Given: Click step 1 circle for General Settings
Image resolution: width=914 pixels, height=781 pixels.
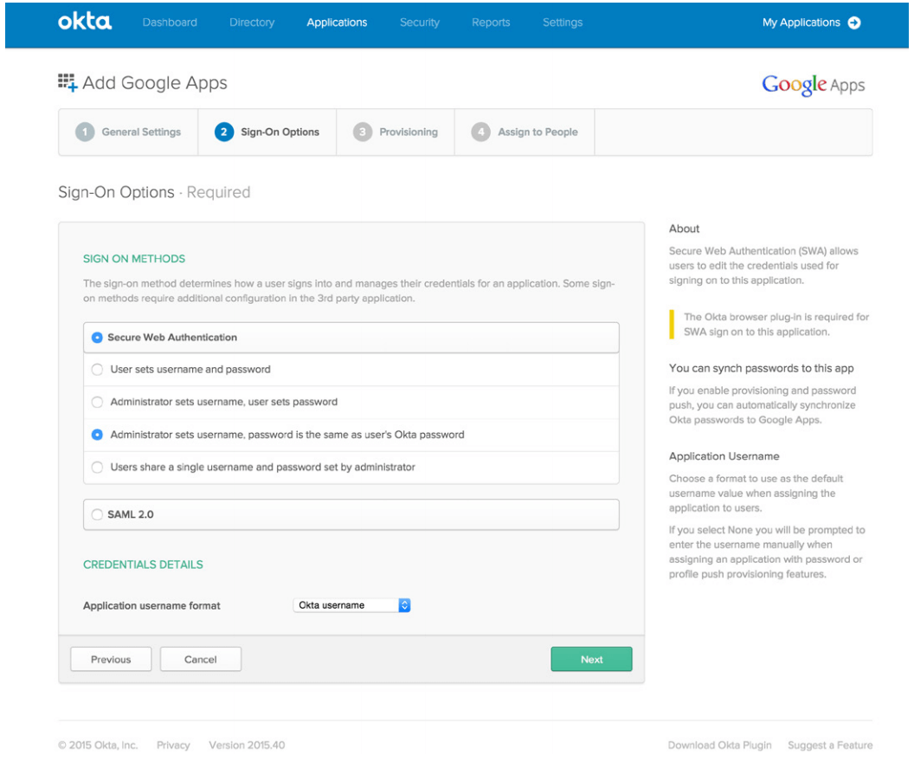Looking at the screenshot, I should pyautogui.click(x=84, y=132).
